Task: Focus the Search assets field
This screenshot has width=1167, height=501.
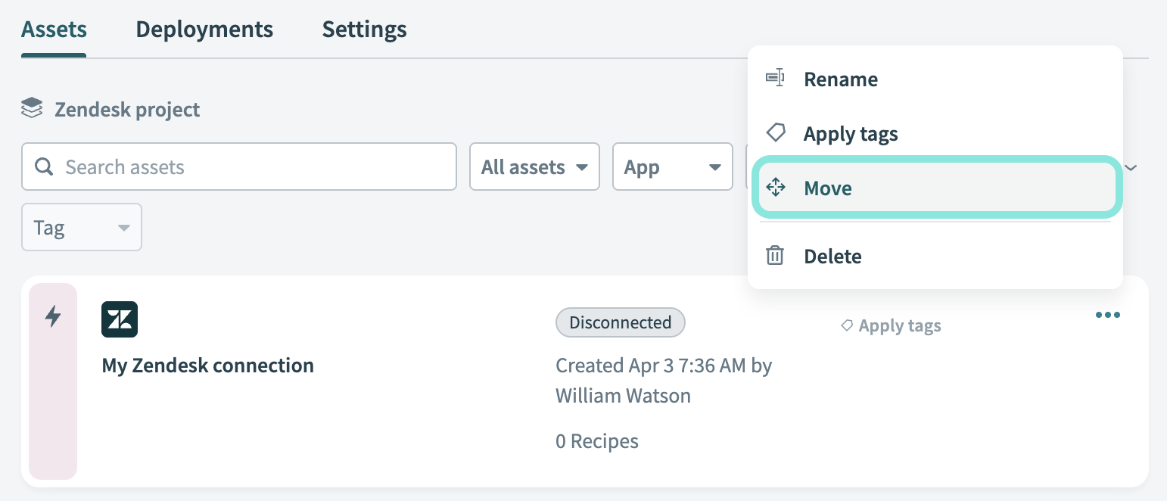Action: point(250,166)
